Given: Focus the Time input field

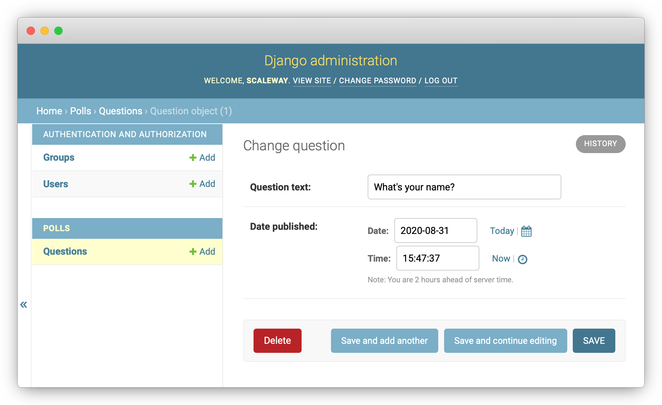Looking at the screenshot, I should coord(438,258).
